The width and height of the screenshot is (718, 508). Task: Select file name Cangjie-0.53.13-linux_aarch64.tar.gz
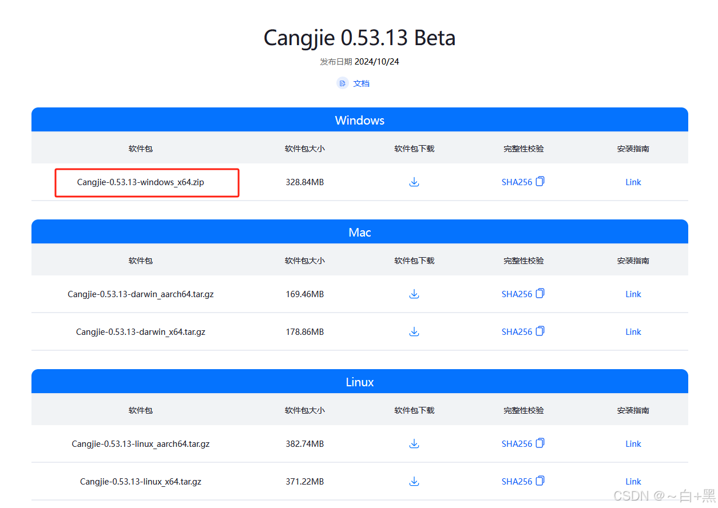point(141,444)
